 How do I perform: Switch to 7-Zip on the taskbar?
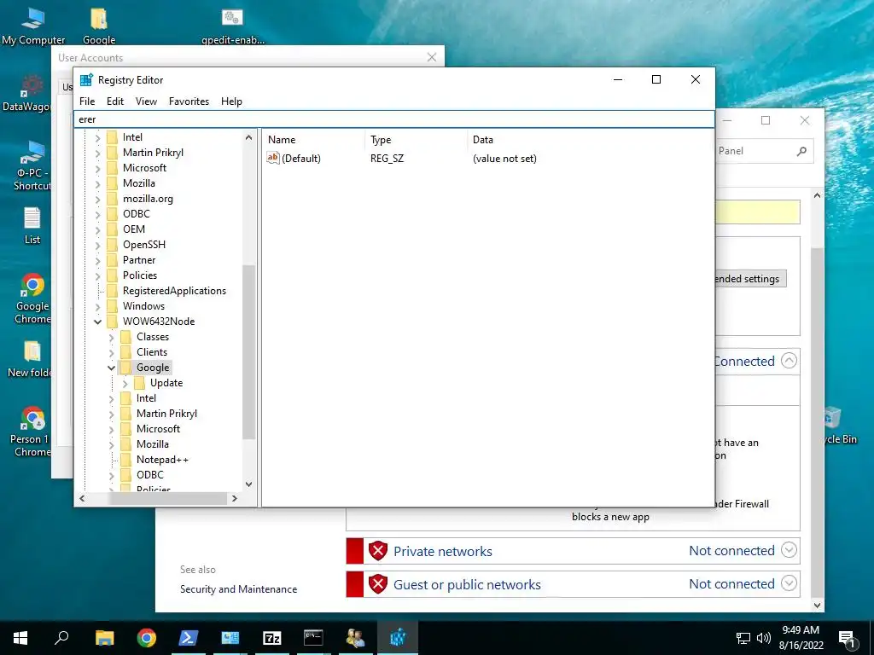[271, 638]
